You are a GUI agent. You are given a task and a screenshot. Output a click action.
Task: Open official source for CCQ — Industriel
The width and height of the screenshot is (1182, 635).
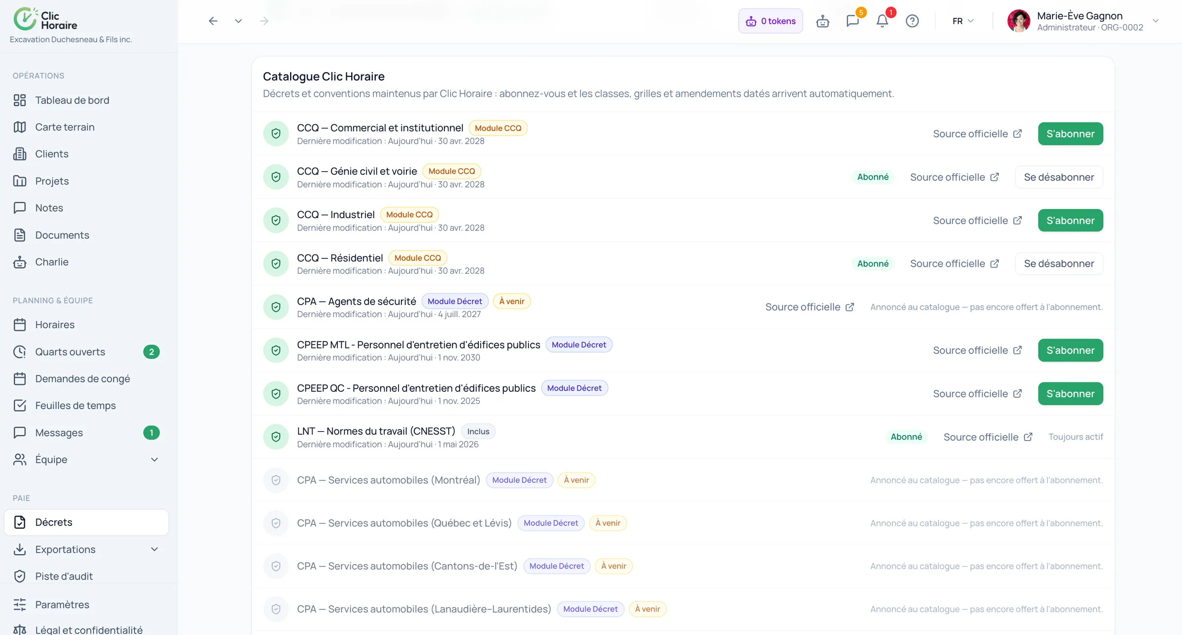pyautogui.click(x=977, y=221)
